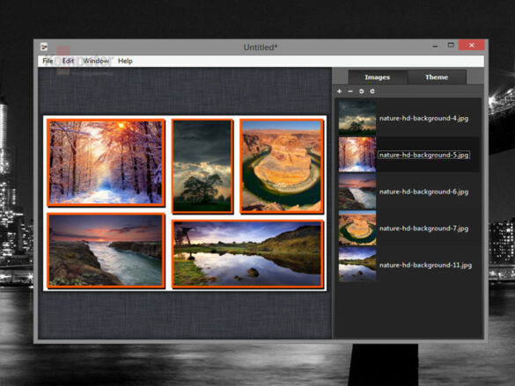Image resolution: width=515 pixels, height=386 pixels.
Task: Click the app icon in title bar
Action: click(44, 47)
